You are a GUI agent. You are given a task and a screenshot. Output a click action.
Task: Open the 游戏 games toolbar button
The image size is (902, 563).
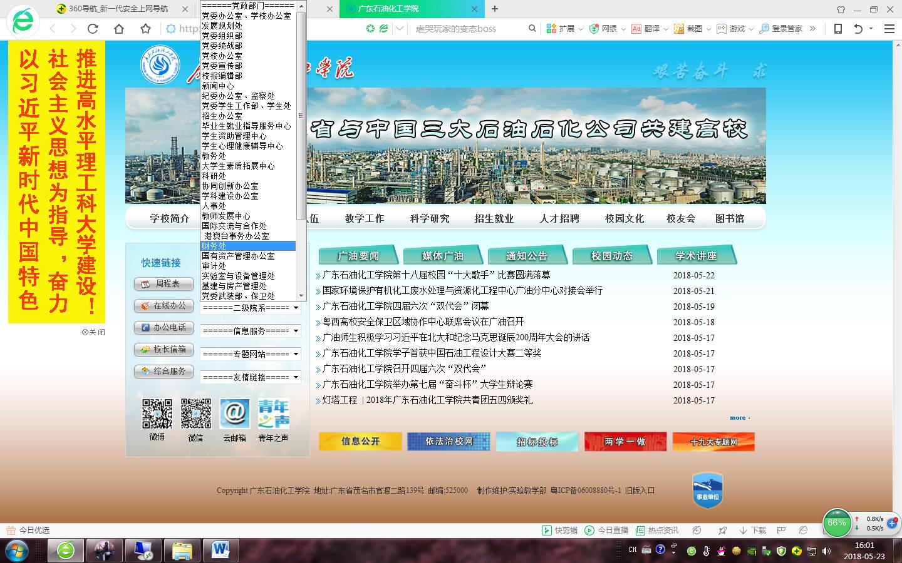click(x=735, y=28)
